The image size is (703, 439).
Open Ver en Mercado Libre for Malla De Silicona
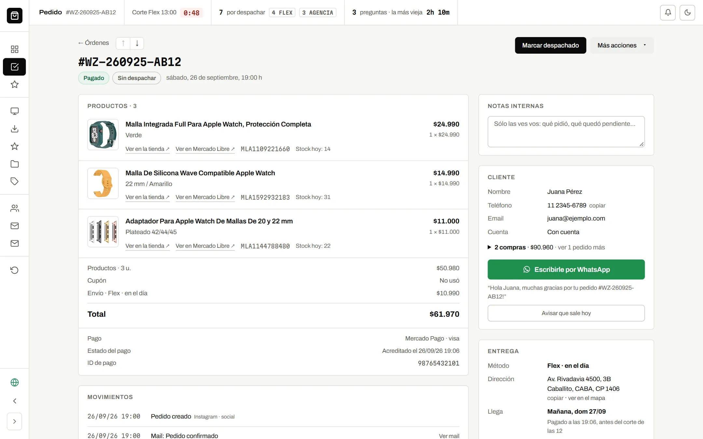pos(205,197)
